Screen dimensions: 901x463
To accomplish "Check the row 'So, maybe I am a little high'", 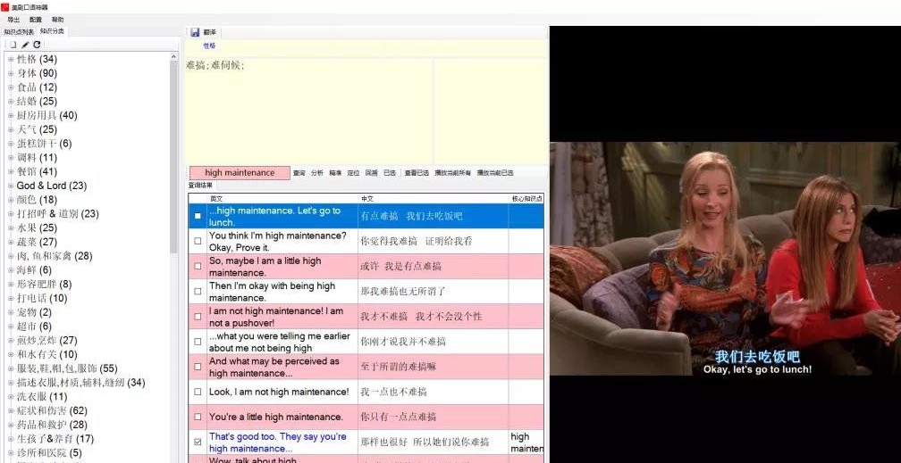I will [x=198, y=266].
